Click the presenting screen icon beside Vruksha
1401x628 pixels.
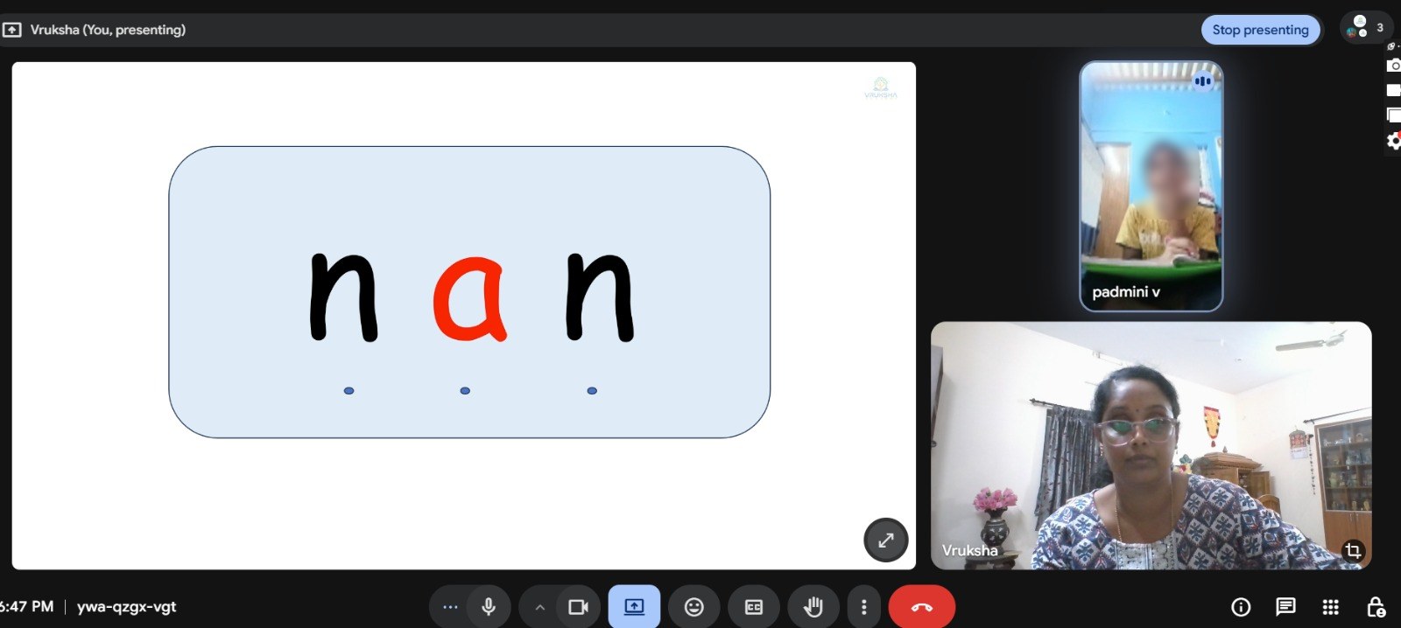tap(12, 30)
